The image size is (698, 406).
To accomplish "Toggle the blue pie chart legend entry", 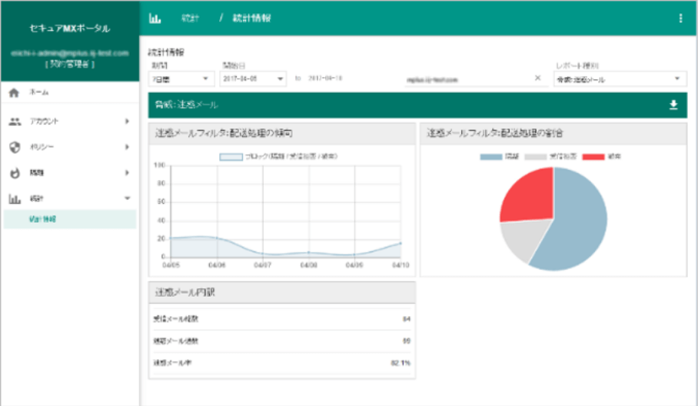I will (x=490, y=156).
